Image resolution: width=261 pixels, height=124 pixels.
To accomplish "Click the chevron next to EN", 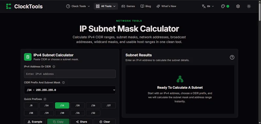I will point(213,6).
